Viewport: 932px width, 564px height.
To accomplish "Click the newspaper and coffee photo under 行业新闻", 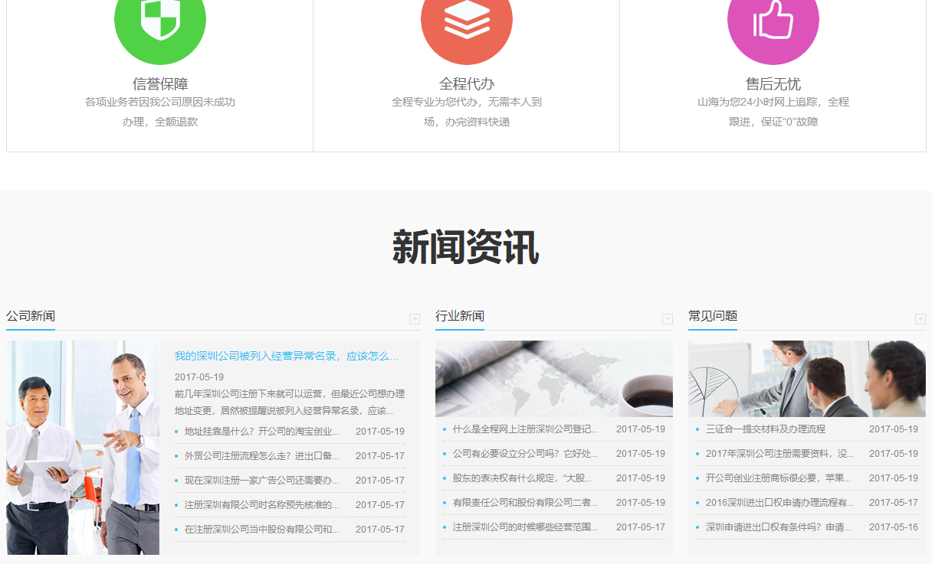I will click(553, 379).
